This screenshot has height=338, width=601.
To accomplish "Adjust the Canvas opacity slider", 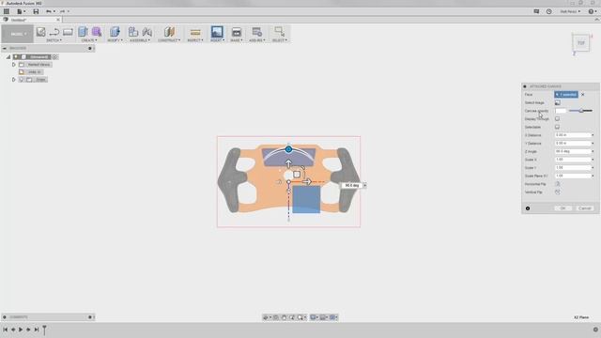I will [580, 111].
